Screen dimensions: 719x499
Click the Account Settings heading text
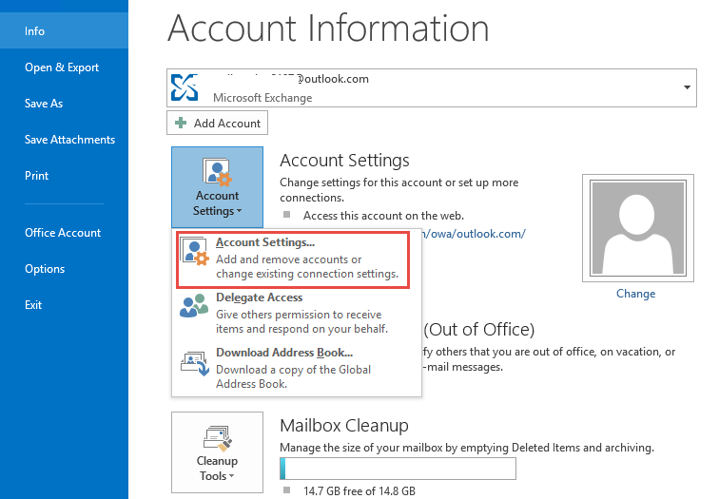pyautogui.click(x=344, y=161)
